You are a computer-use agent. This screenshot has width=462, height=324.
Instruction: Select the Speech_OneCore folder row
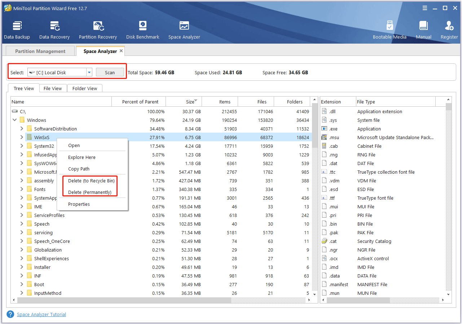(161, 241)
